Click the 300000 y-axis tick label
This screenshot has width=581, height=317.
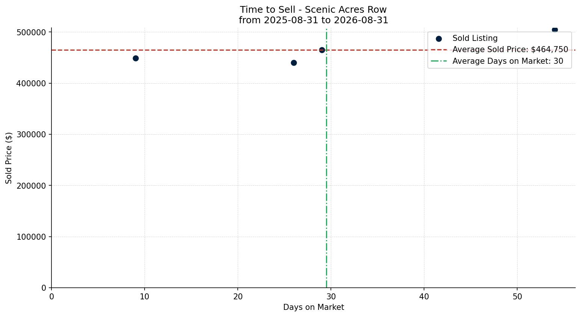click(x=32, y=135)
